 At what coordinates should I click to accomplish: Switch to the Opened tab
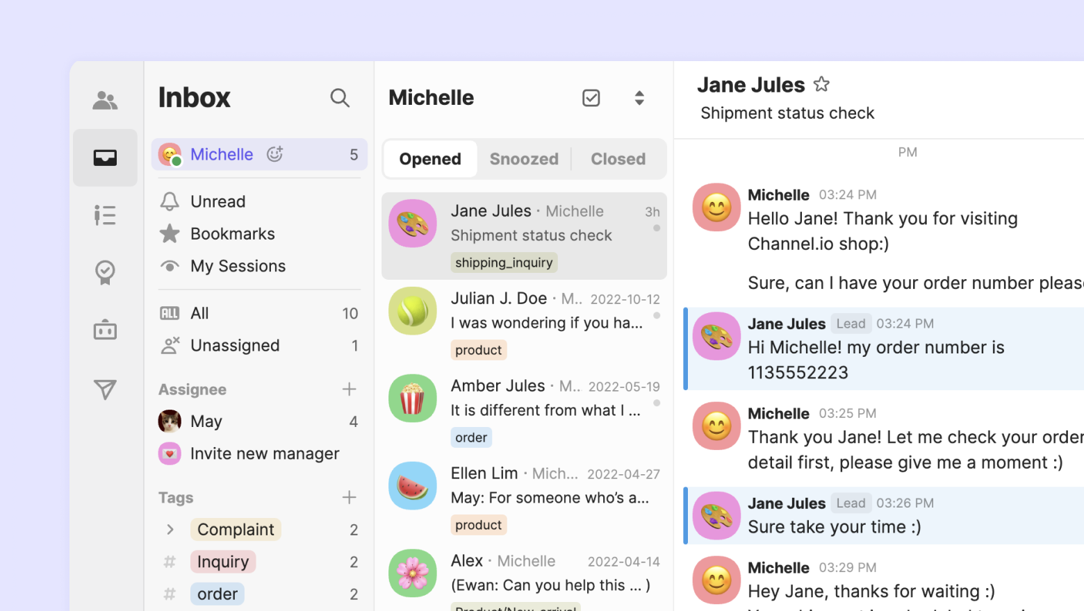430,159
